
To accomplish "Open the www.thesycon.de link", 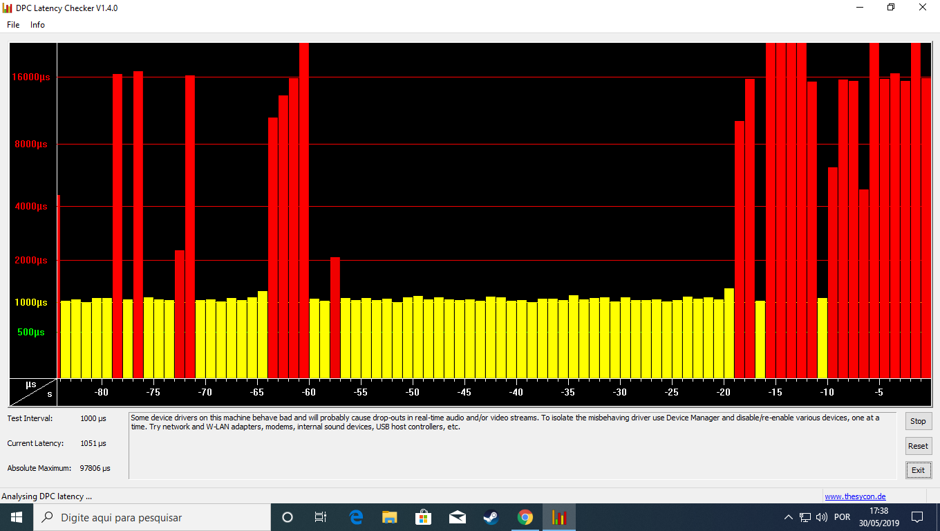I will pos(855,496).
